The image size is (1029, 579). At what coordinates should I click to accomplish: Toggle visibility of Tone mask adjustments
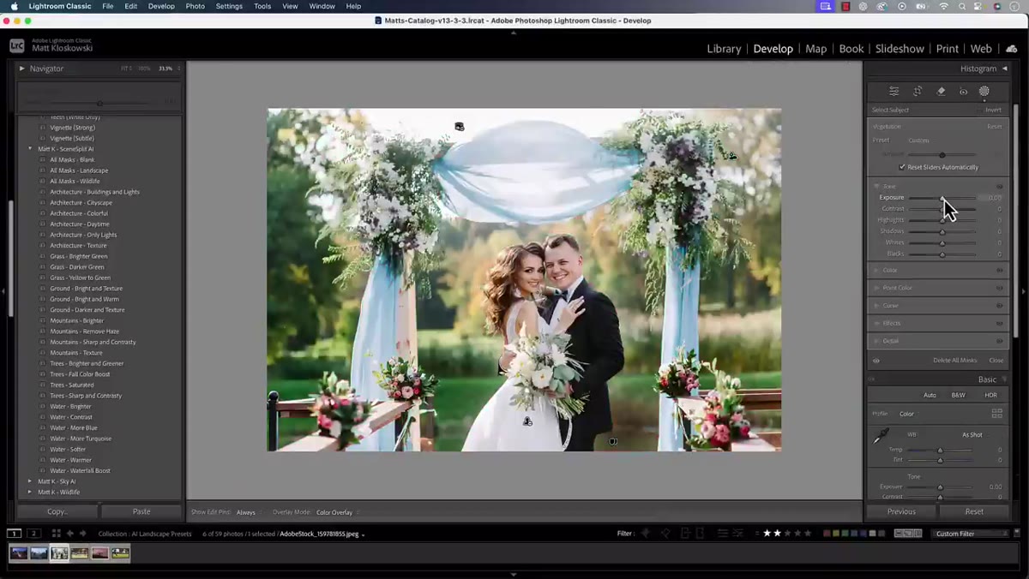point(1000,186)
